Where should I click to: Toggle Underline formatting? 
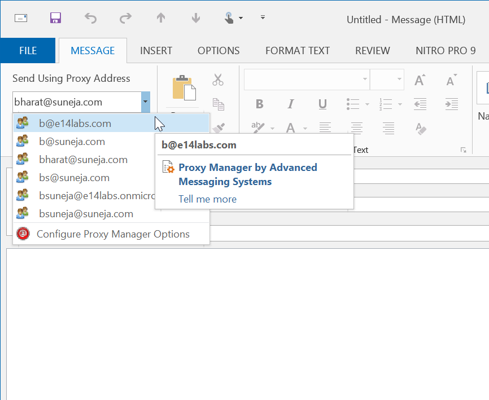tap(322, 104)
